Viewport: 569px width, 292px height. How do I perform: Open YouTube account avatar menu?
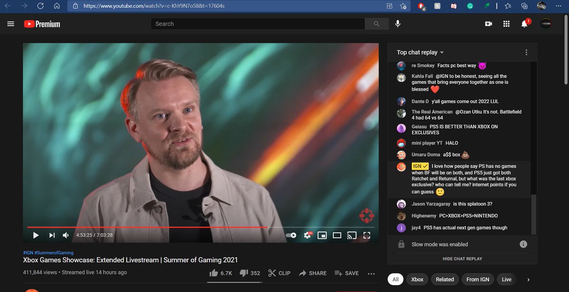[x=546, y=23]
